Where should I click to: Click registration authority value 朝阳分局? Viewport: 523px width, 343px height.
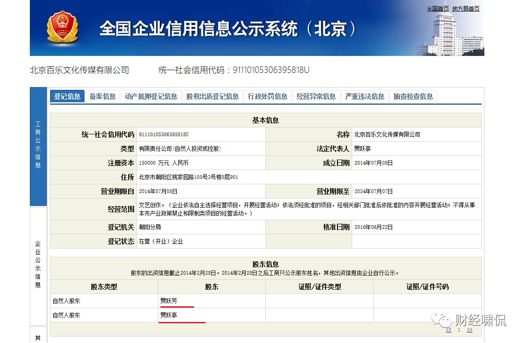(x=150, y=227)
